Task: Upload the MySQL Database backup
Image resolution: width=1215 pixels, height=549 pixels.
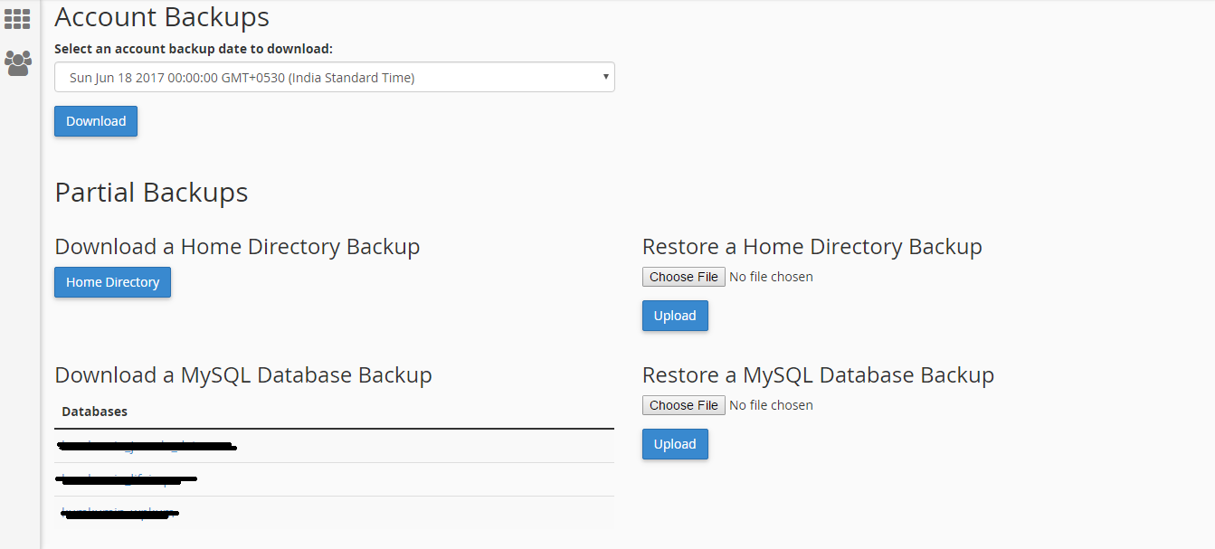Action: click(x=675, y=444)
